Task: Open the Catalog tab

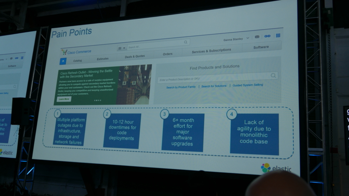Action: click(x=77, y=61)
